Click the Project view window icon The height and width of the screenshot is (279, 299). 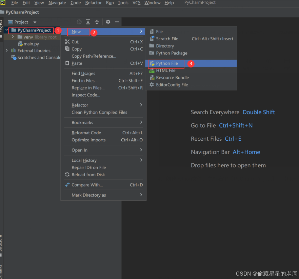pos(10,22)
